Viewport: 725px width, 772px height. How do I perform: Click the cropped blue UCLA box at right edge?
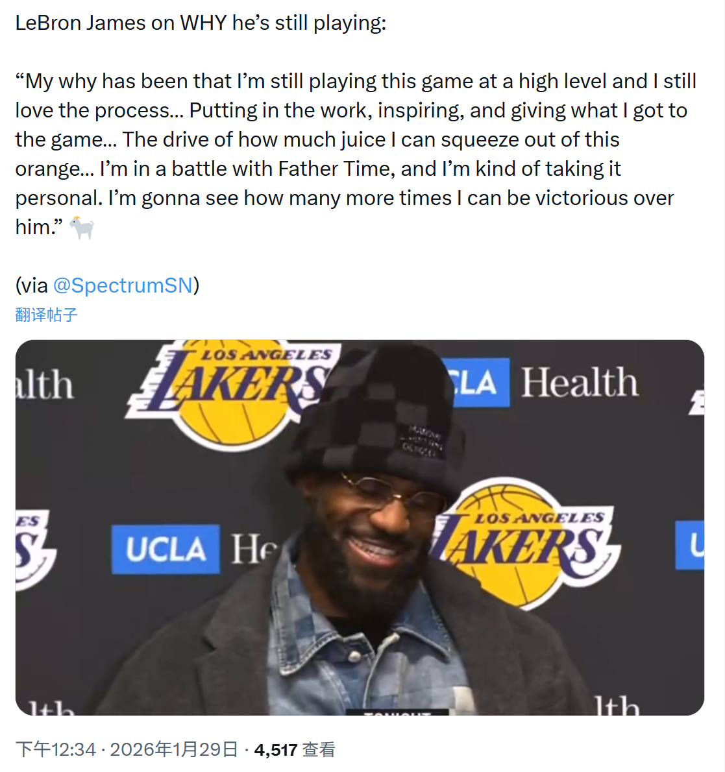691,545
